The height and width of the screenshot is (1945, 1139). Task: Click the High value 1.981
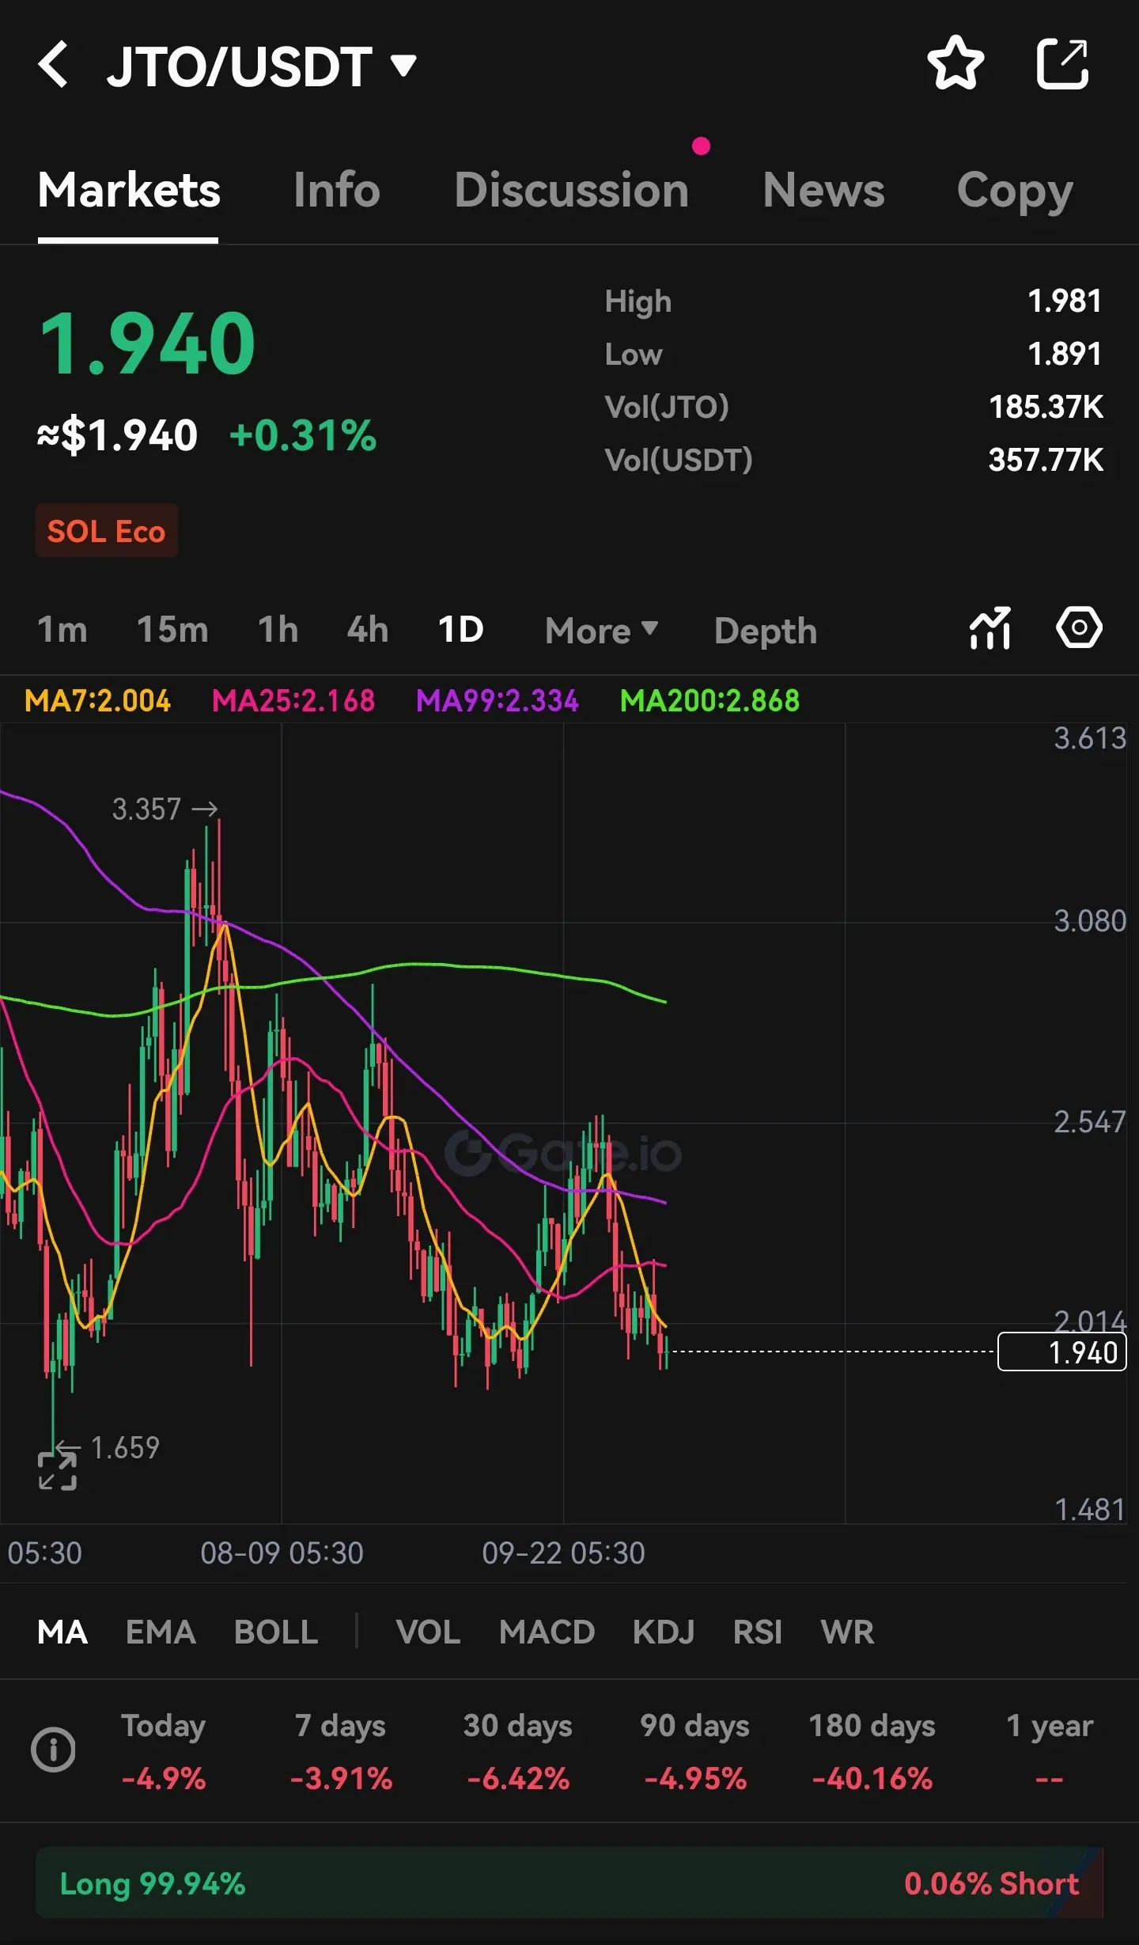point(1064,301)
